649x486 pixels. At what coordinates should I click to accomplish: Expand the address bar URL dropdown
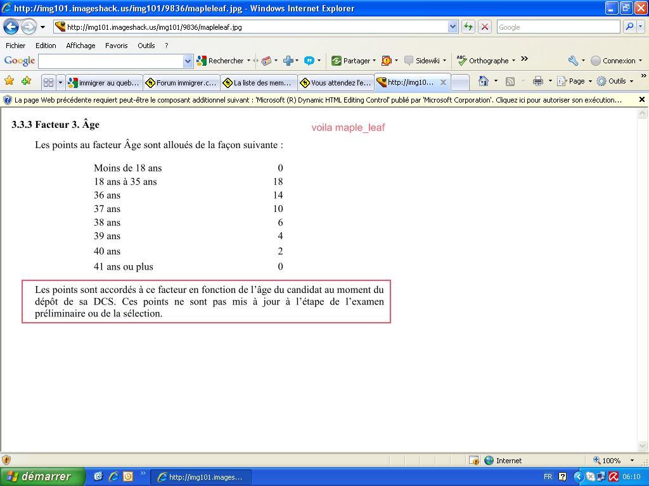(x=453, y=27)
